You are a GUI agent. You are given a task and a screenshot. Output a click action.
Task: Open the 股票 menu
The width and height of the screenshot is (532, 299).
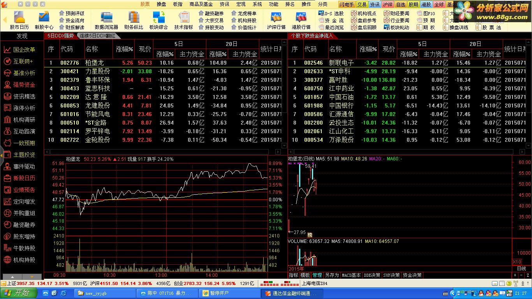tap(145, 4)
